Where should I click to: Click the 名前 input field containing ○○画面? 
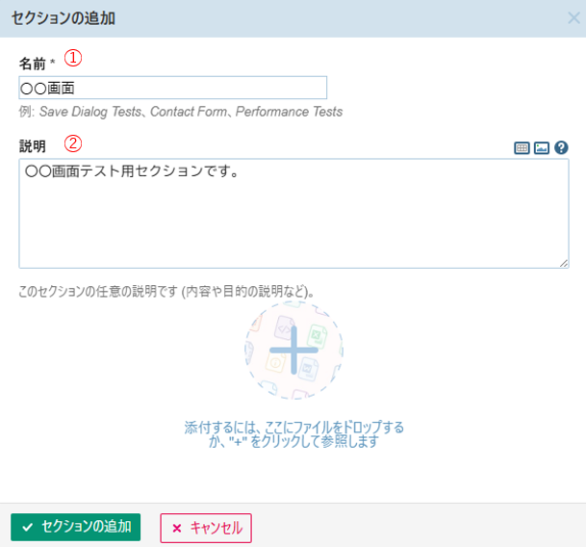[x=173, y=88]
